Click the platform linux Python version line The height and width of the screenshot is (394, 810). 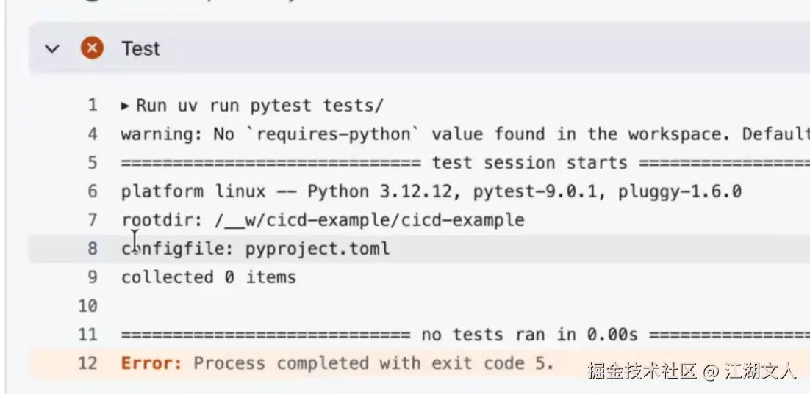click(x=431, y=191)
